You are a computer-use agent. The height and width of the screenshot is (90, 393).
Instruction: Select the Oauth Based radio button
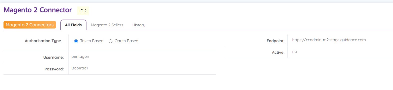tap(110, 41)
